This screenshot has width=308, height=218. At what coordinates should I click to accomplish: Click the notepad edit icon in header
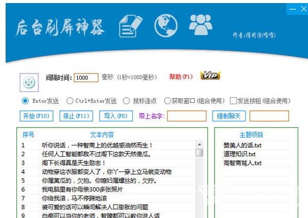pos(130,25)
